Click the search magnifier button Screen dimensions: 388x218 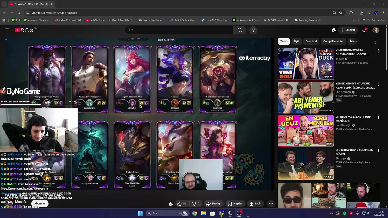[239, 30]
